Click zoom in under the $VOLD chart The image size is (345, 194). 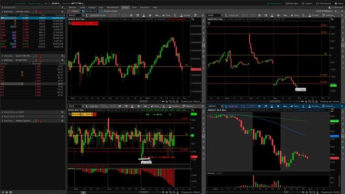pos(170,102)
